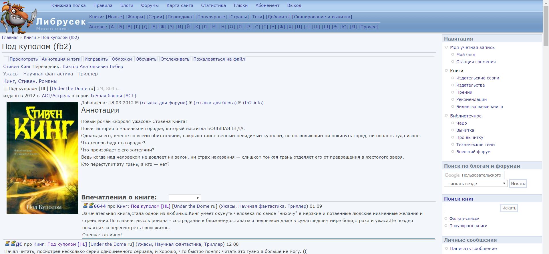Focus the 'Поиск книг' text field
Viewport: 549px width, 254px height.
(471, 208)
